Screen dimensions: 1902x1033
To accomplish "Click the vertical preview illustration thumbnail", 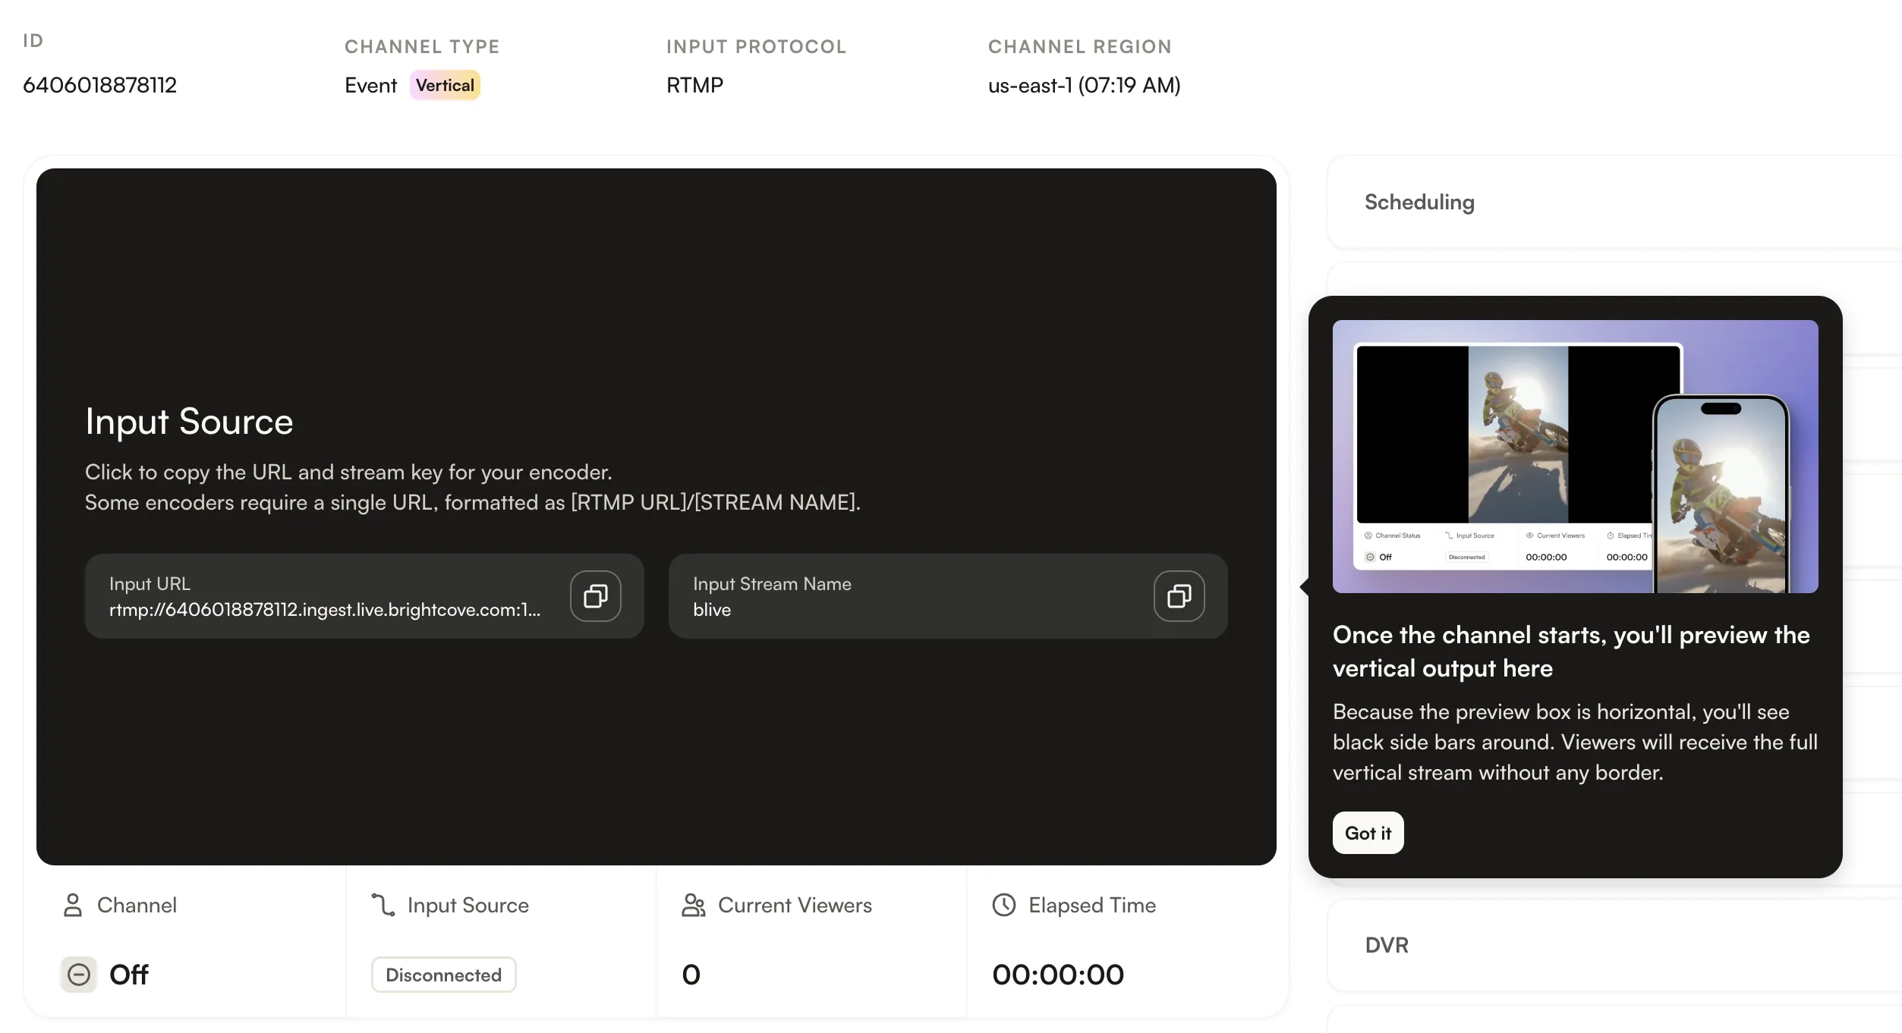I will pyautogui.click(x=1576, y=457).
